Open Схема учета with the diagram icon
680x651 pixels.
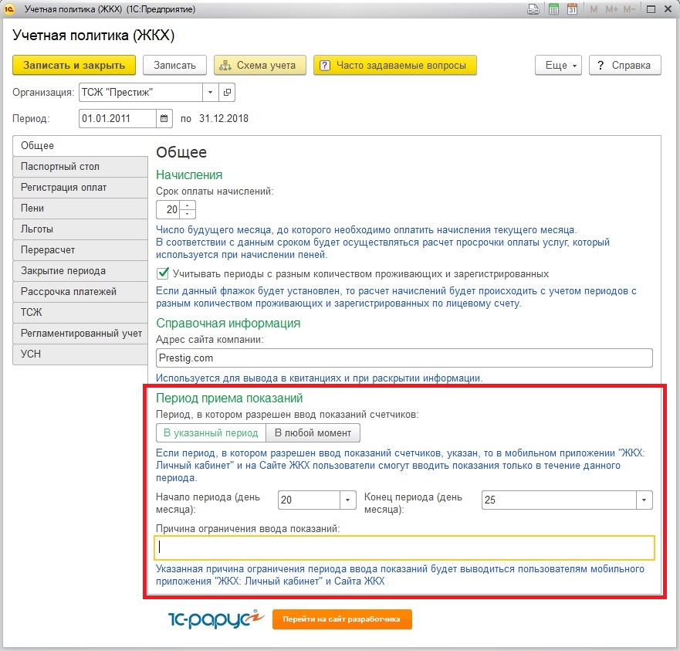(259, 66)
